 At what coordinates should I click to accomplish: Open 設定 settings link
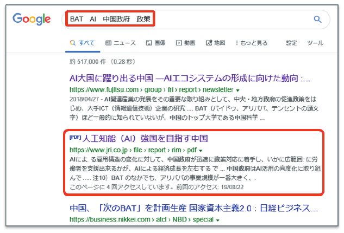coord(292,43)
